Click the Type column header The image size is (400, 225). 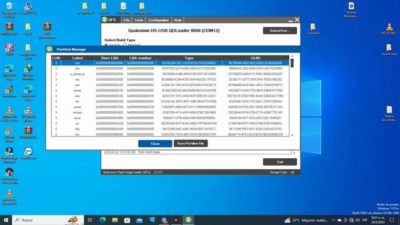pyautogui.click(x=189, y=58)
